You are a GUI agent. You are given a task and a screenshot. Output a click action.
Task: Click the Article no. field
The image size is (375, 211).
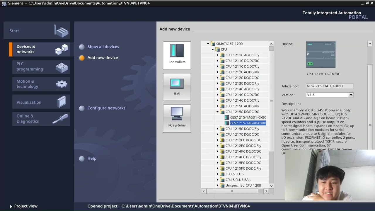point(330,86)
